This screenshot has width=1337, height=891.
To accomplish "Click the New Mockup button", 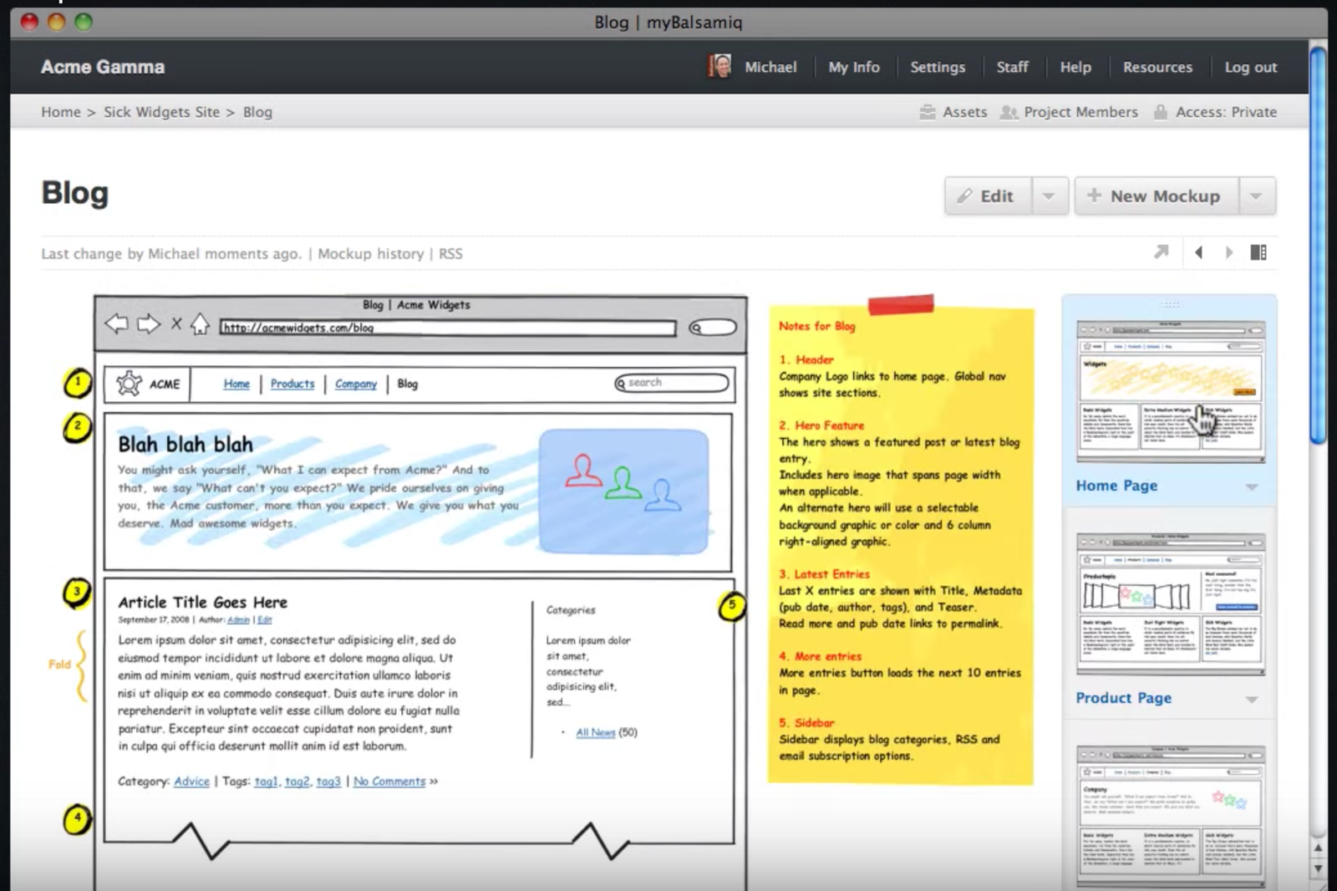I will coord(1157,196).
